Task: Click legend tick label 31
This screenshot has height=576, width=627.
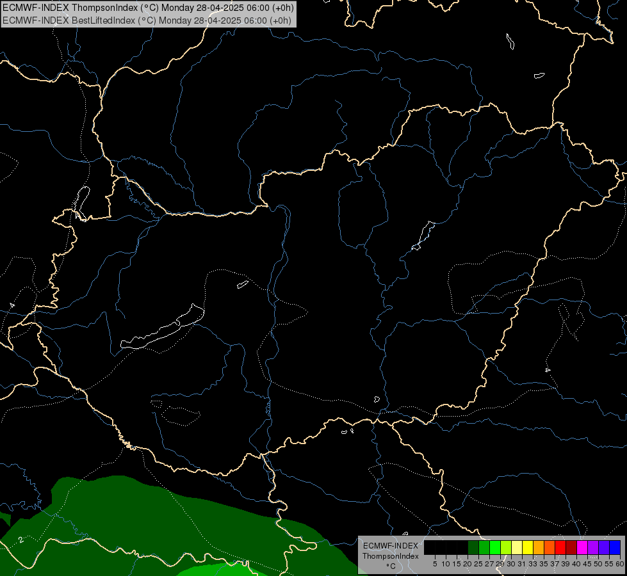Action: click(522, 564)
